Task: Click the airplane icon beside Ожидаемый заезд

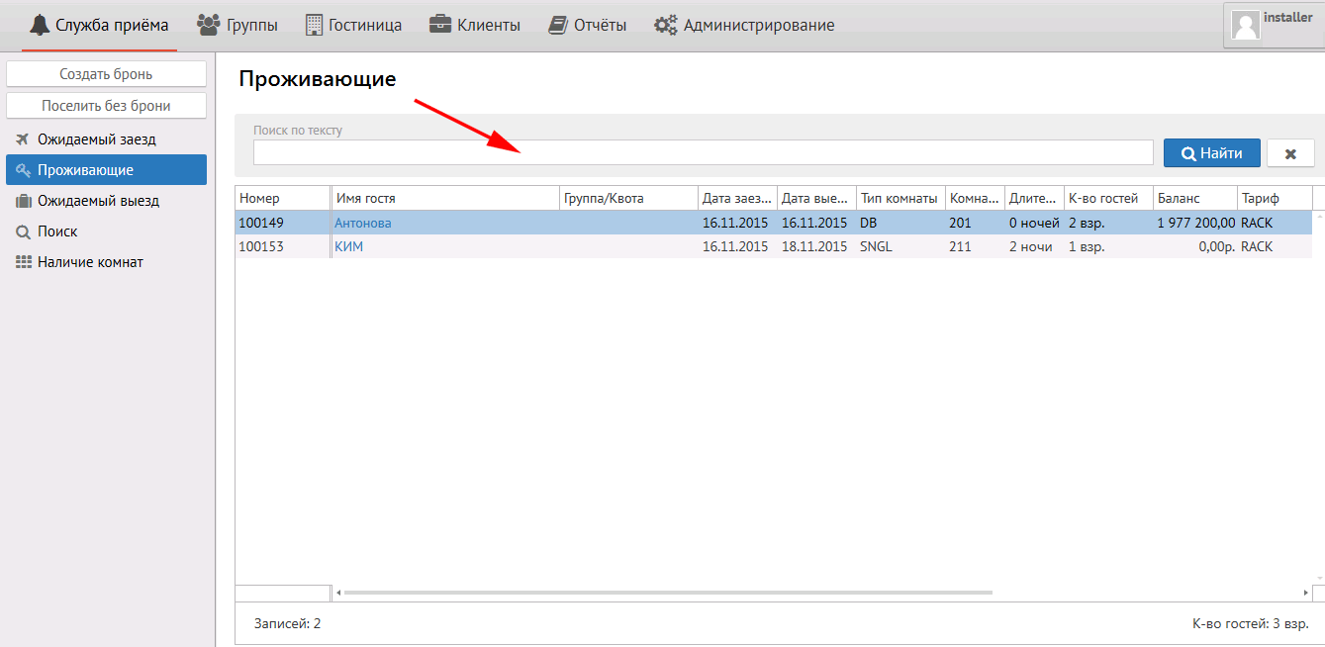Action: click(23, 139)
